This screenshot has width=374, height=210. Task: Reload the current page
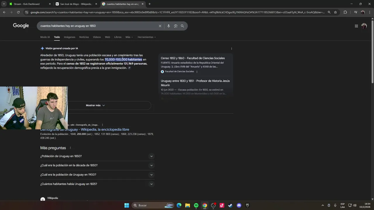(18, 12)
